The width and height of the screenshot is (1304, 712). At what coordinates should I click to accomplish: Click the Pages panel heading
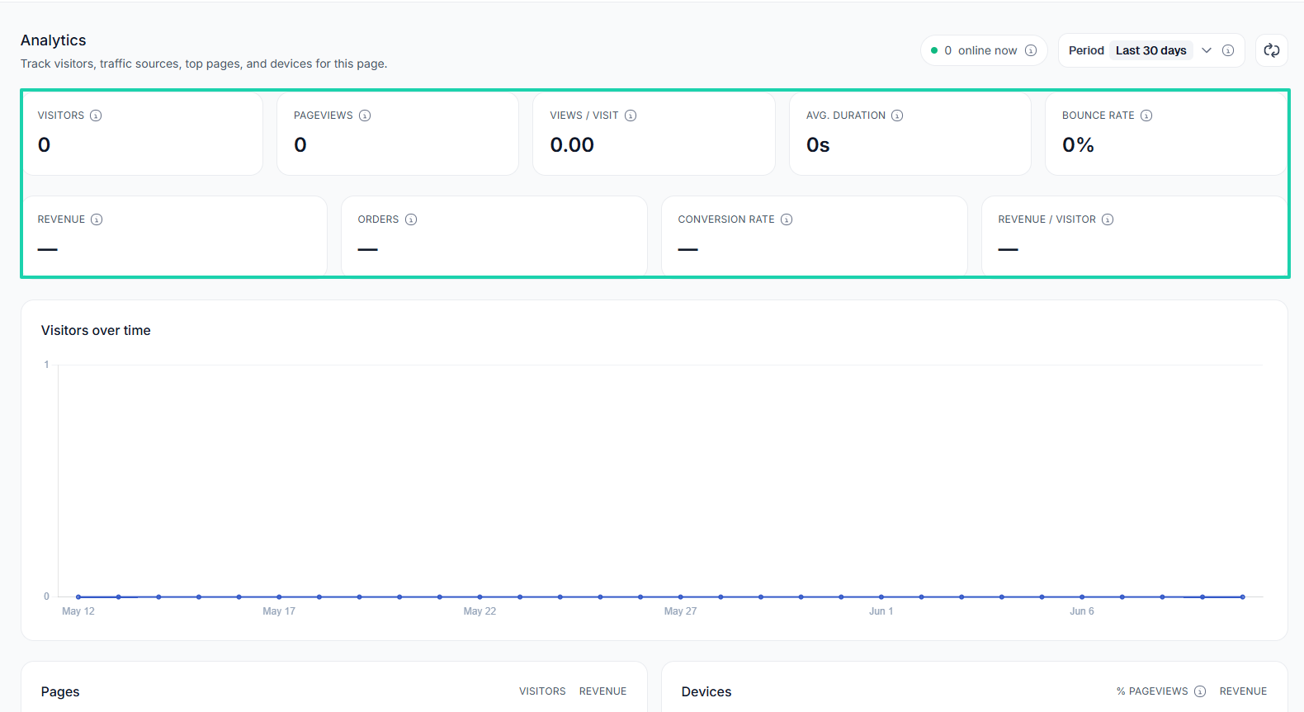pos(60,691)
